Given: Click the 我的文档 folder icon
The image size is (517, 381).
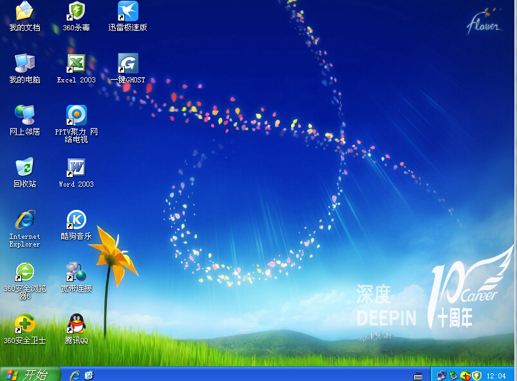Looking at the screenshot, I should tap(24, 12).
